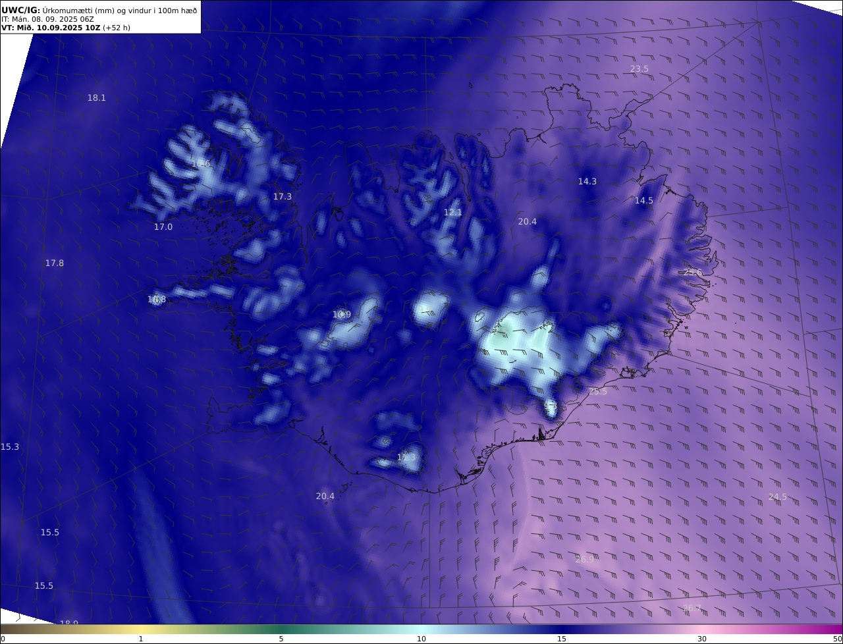
Task: Select the 14.3 value label
Action: click(587, 182)
